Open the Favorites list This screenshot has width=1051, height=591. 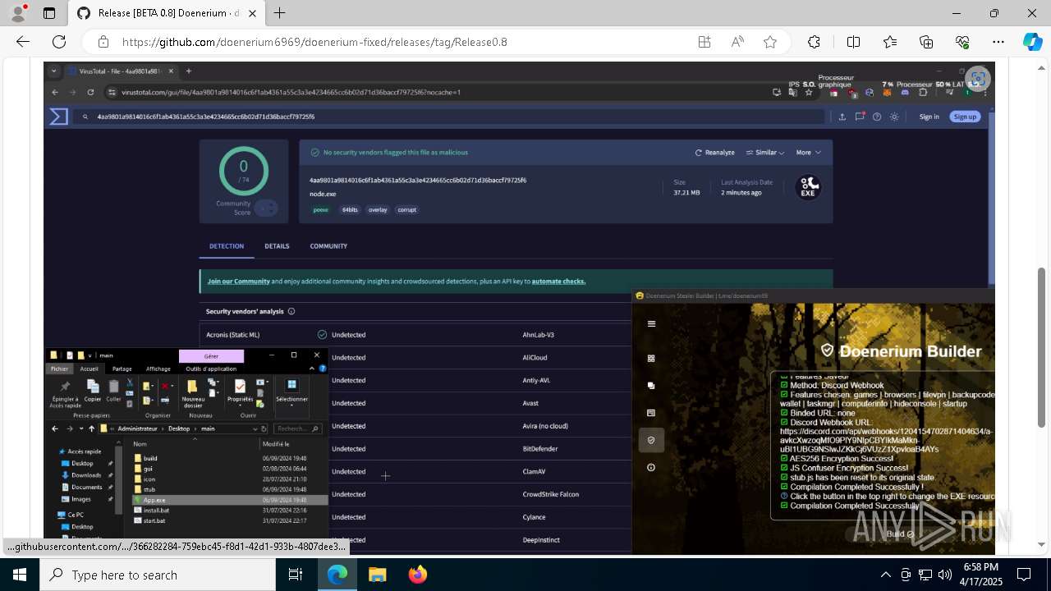point(890,42)
